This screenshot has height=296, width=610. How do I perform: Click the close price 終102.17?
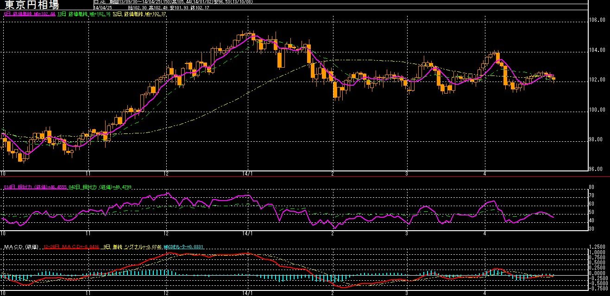pyautogui.click(x=200, y=7)
